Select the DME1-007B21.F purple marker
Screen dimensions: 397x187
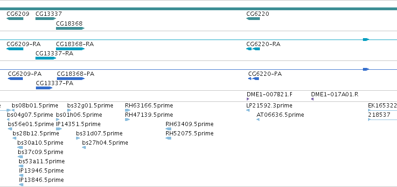point(248,99)
